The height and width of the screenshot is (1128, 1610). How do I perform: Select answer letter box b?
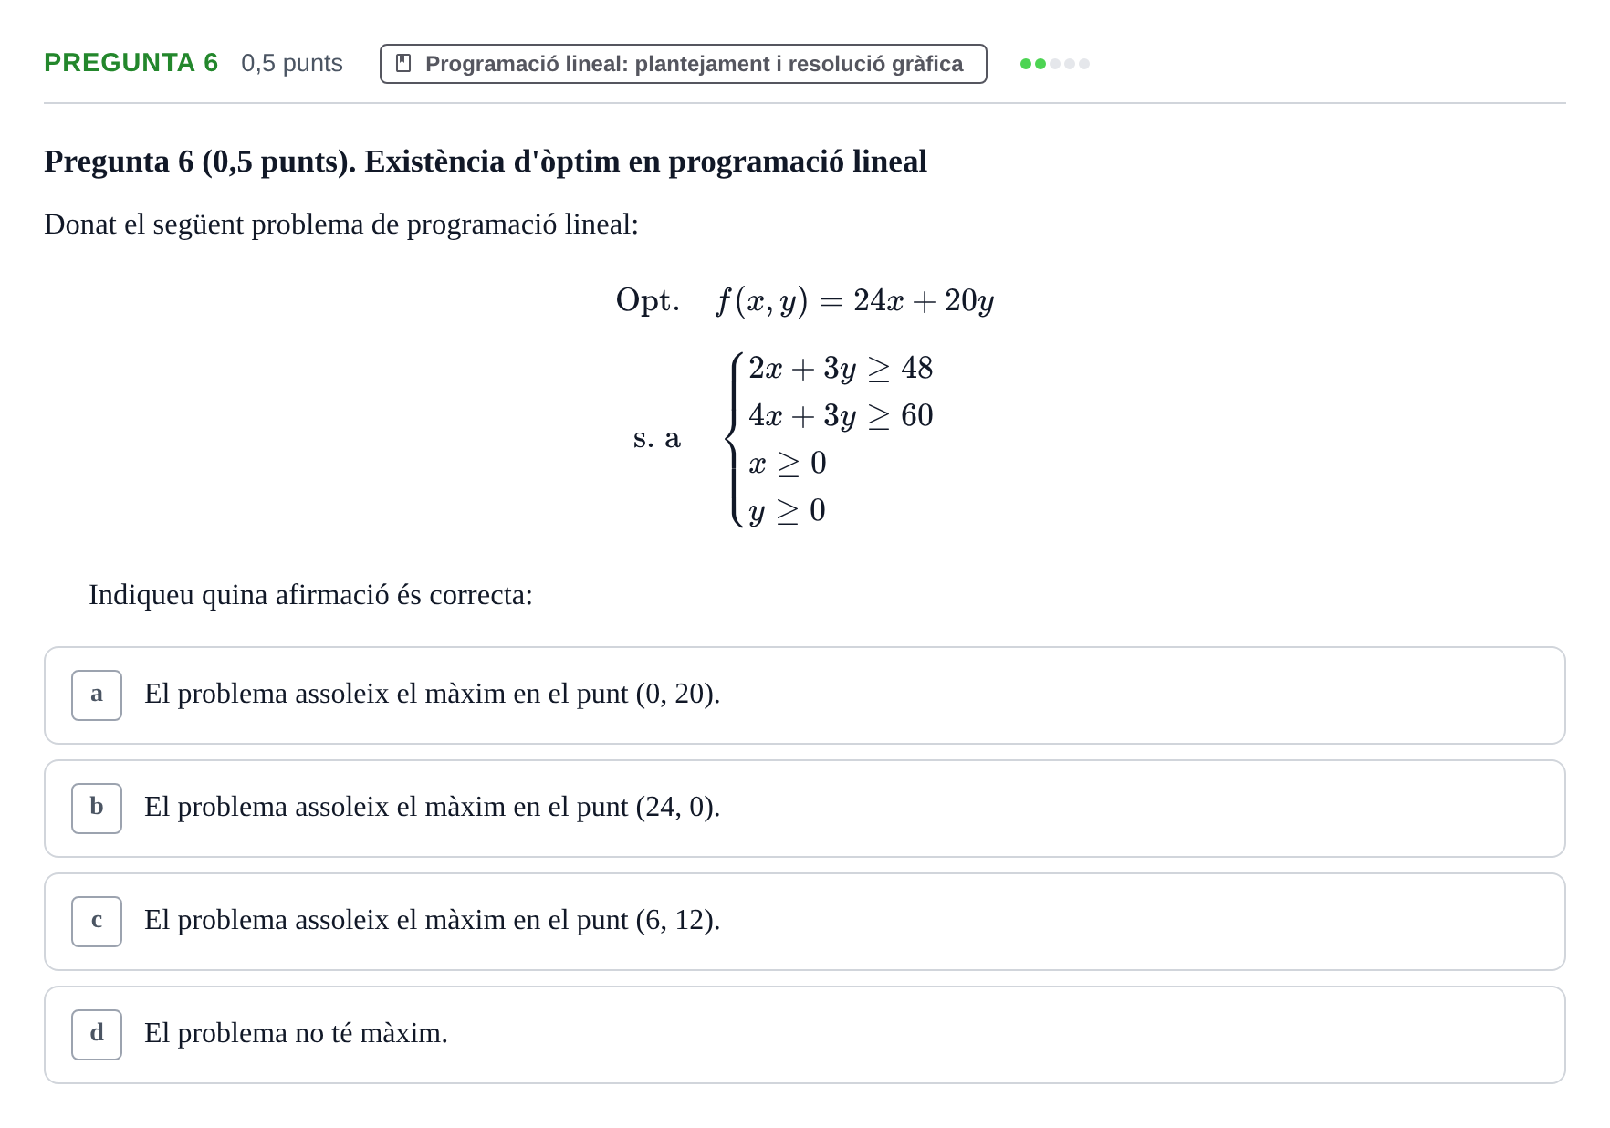[97, 809]
